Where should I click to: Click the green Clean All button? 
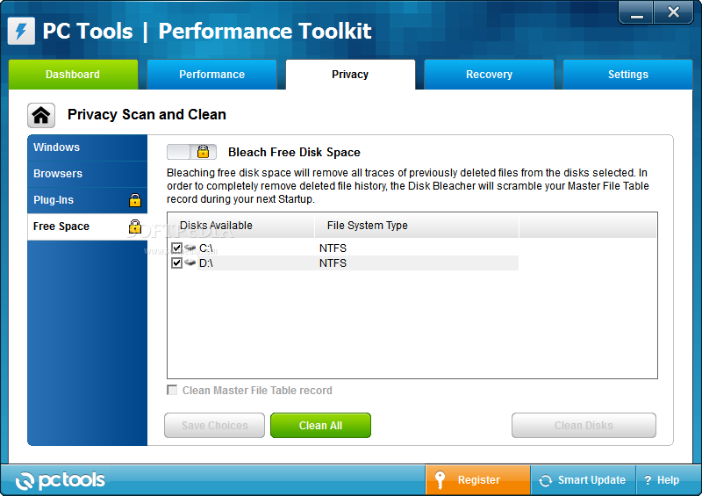tap(320, 425)
